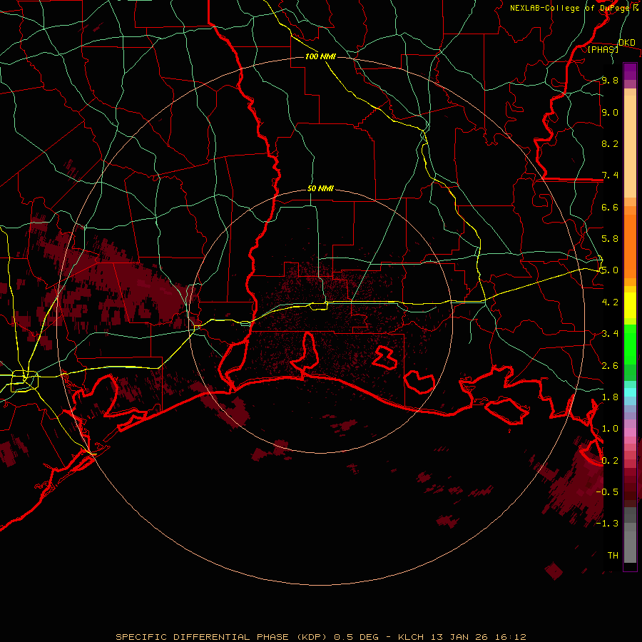Click the 6.6 value on the color scale
Image resolution: width=642 pixels, height=642 pixels.
pos(610,207)
